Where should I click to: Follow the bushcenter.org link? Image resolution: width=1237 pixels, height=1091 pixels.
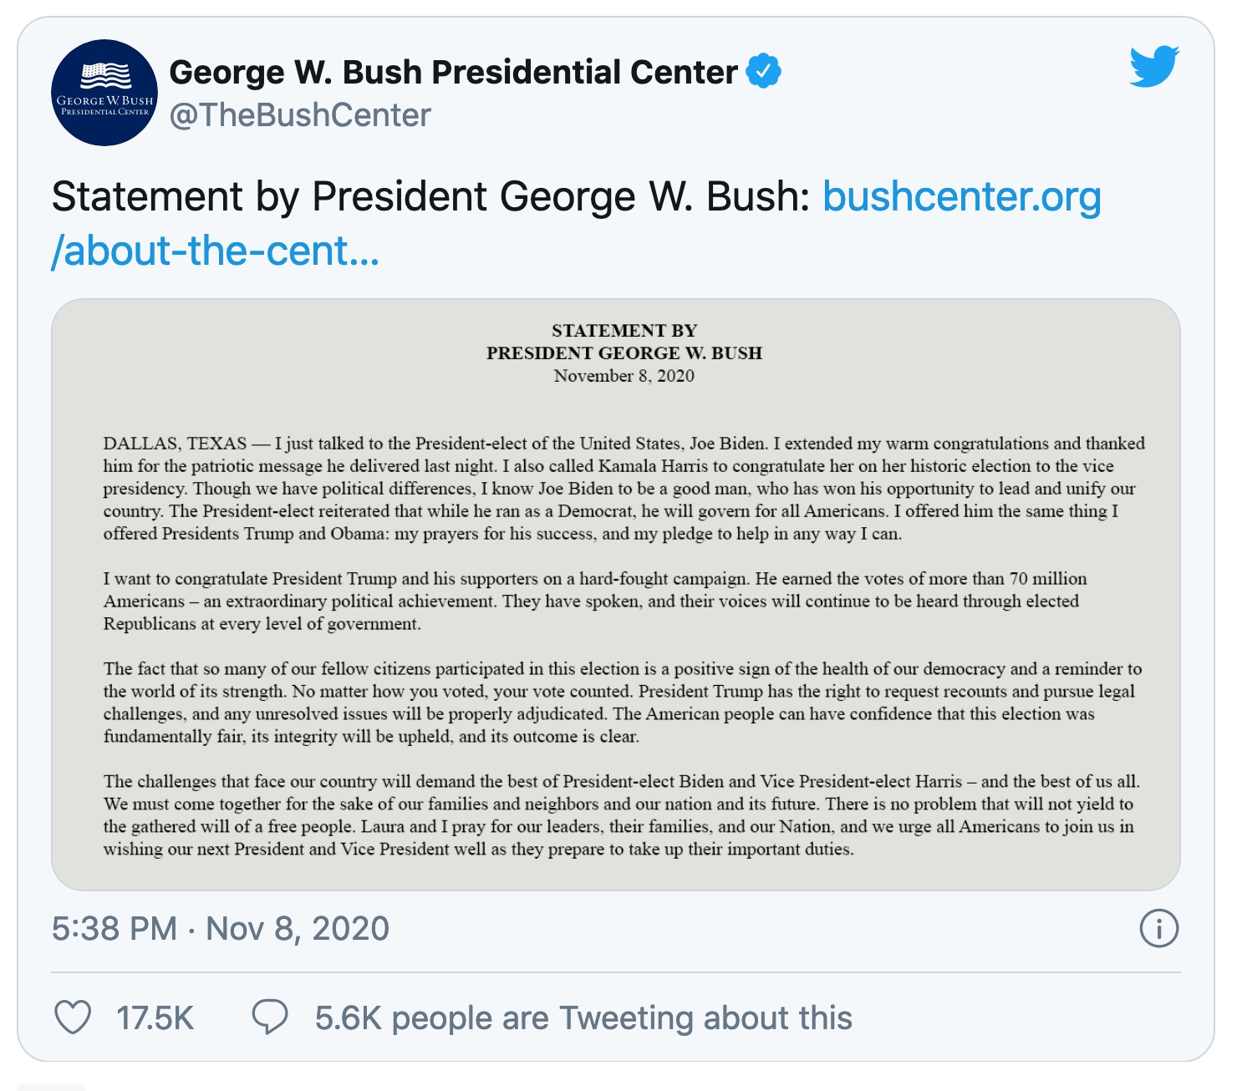962,197
